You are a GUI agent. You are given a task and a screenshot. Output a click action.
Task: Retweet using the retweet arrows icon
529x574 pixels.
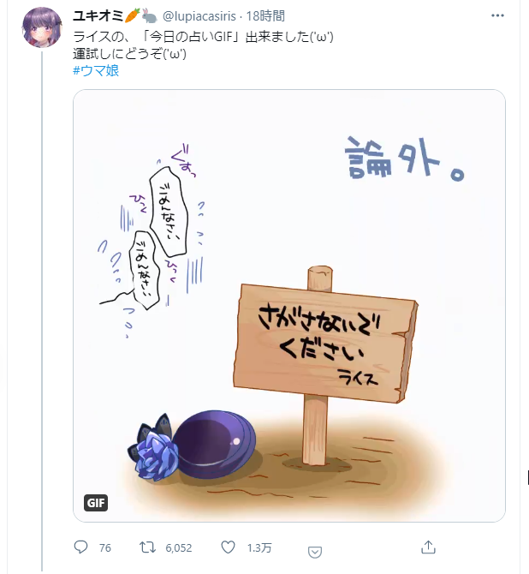147,547
